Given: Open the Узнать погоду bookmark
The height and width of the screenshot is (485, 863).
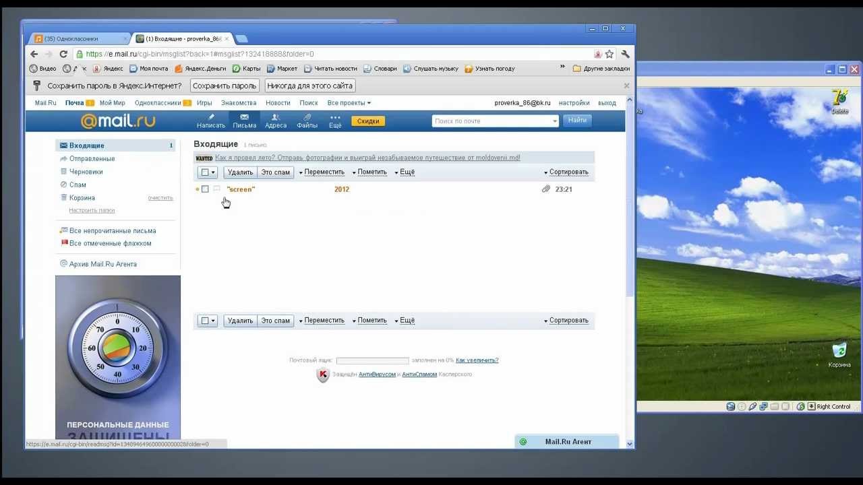Looking at the screenshot, I should point(489,69).
